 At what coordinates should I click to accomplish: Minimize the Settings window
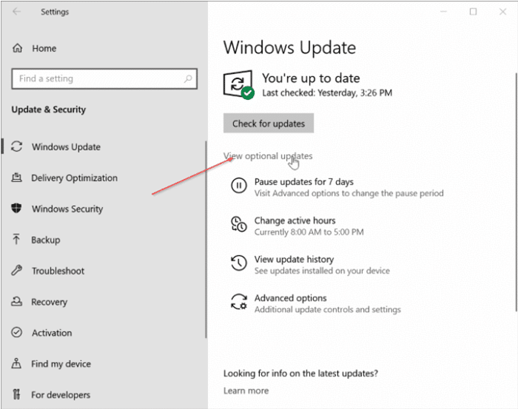444,12
